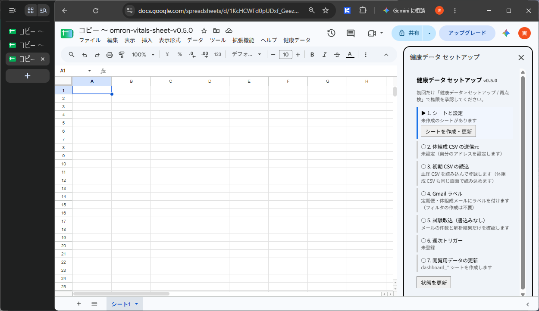Image resolution: width=539 pixels, height=311 pixels.
Task: Add a new sheet
Action: click(x=78, y=304)
